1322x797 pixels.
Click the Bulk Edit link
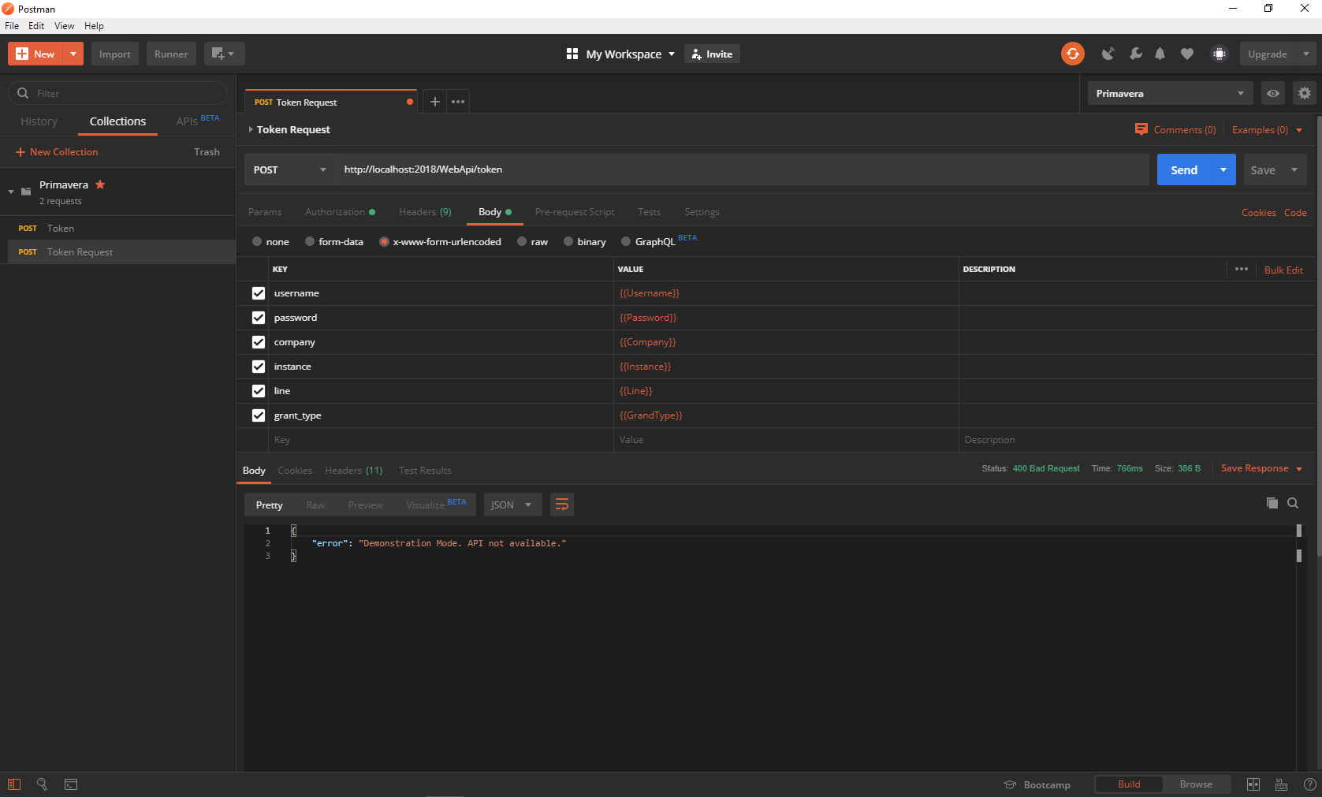pos(1283,270)
